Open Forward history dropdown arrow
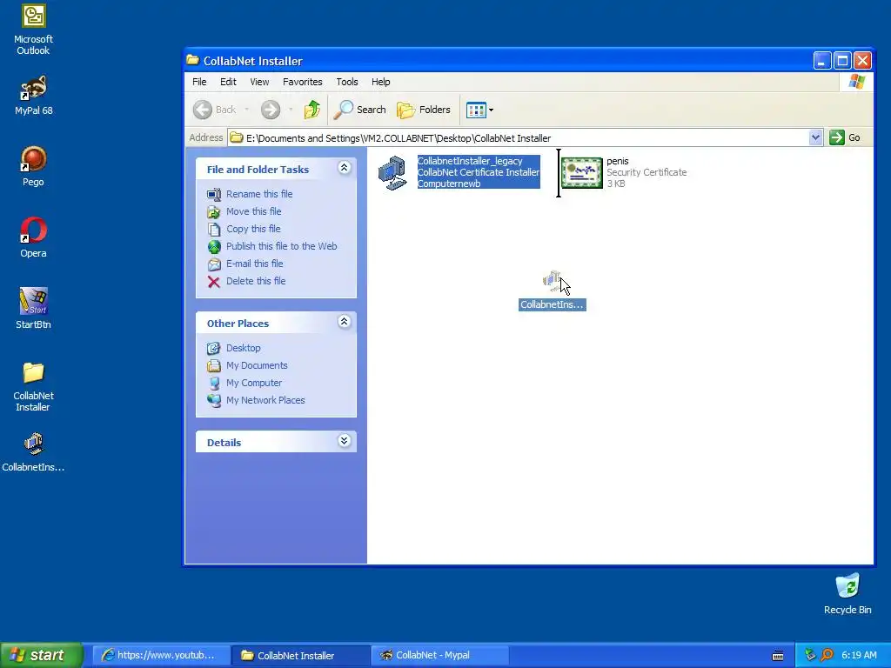Image resolution: width=891 pixels, height=668 pixels. [x=291, y=110]
